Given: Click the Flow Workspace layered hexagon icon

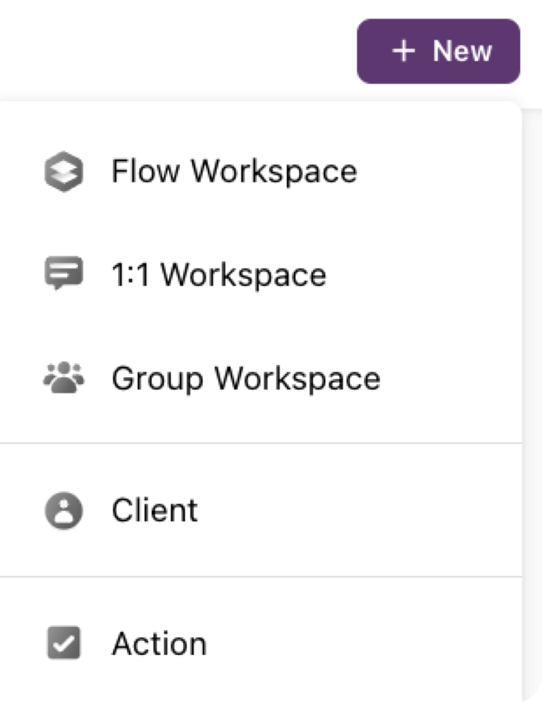Looking at the screenshot, I should click(x=64, y=171).
